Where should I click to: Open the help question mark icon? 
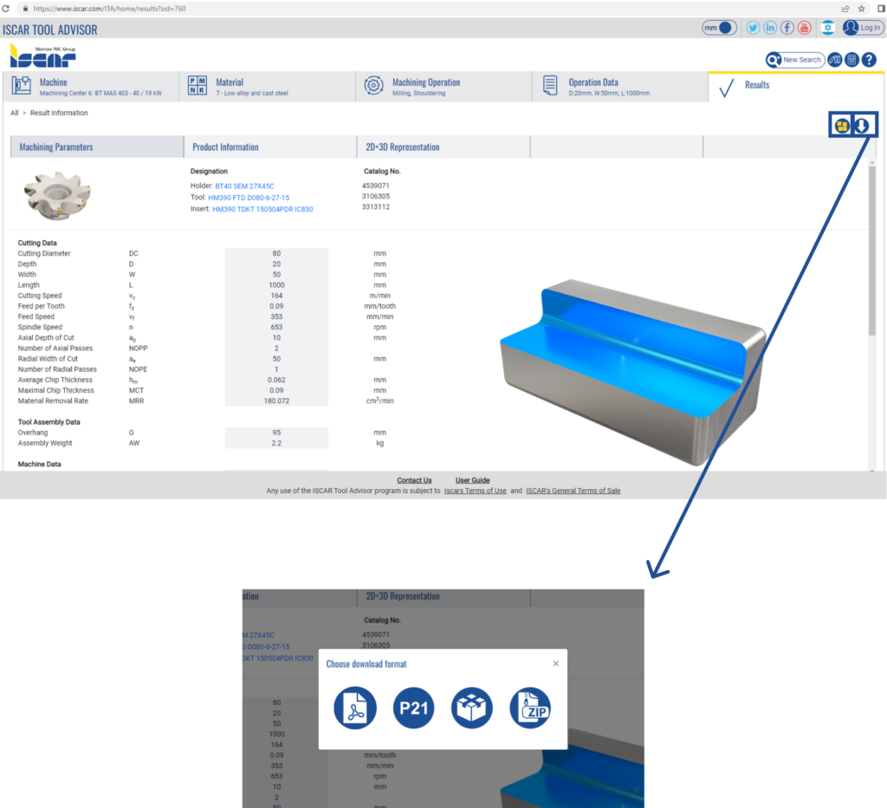870,60
